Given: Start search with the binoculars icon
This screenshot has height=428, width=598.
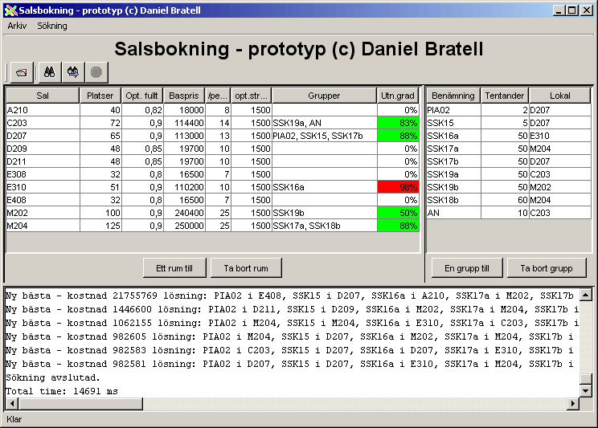Looking at the screenshot, I should [x=48, y=72].
